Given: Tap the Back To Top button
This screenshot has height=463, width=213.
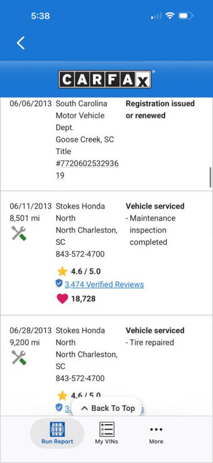Looking at the screenshot, I should coord(107,408).
